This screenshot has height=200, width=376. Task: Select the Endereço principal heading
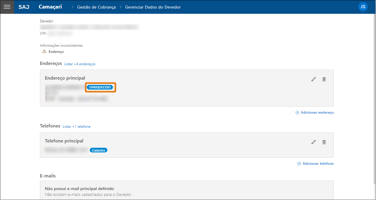(x=65, y=78)
